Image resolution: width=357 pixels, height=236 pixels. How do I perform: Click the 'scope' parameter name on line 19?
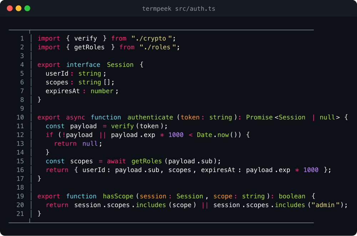223,196
